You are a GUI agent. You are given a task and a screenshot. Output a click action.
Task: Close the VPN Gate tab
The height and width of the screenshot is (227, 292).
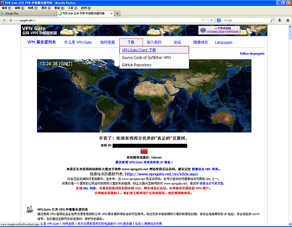click(111, 14)
